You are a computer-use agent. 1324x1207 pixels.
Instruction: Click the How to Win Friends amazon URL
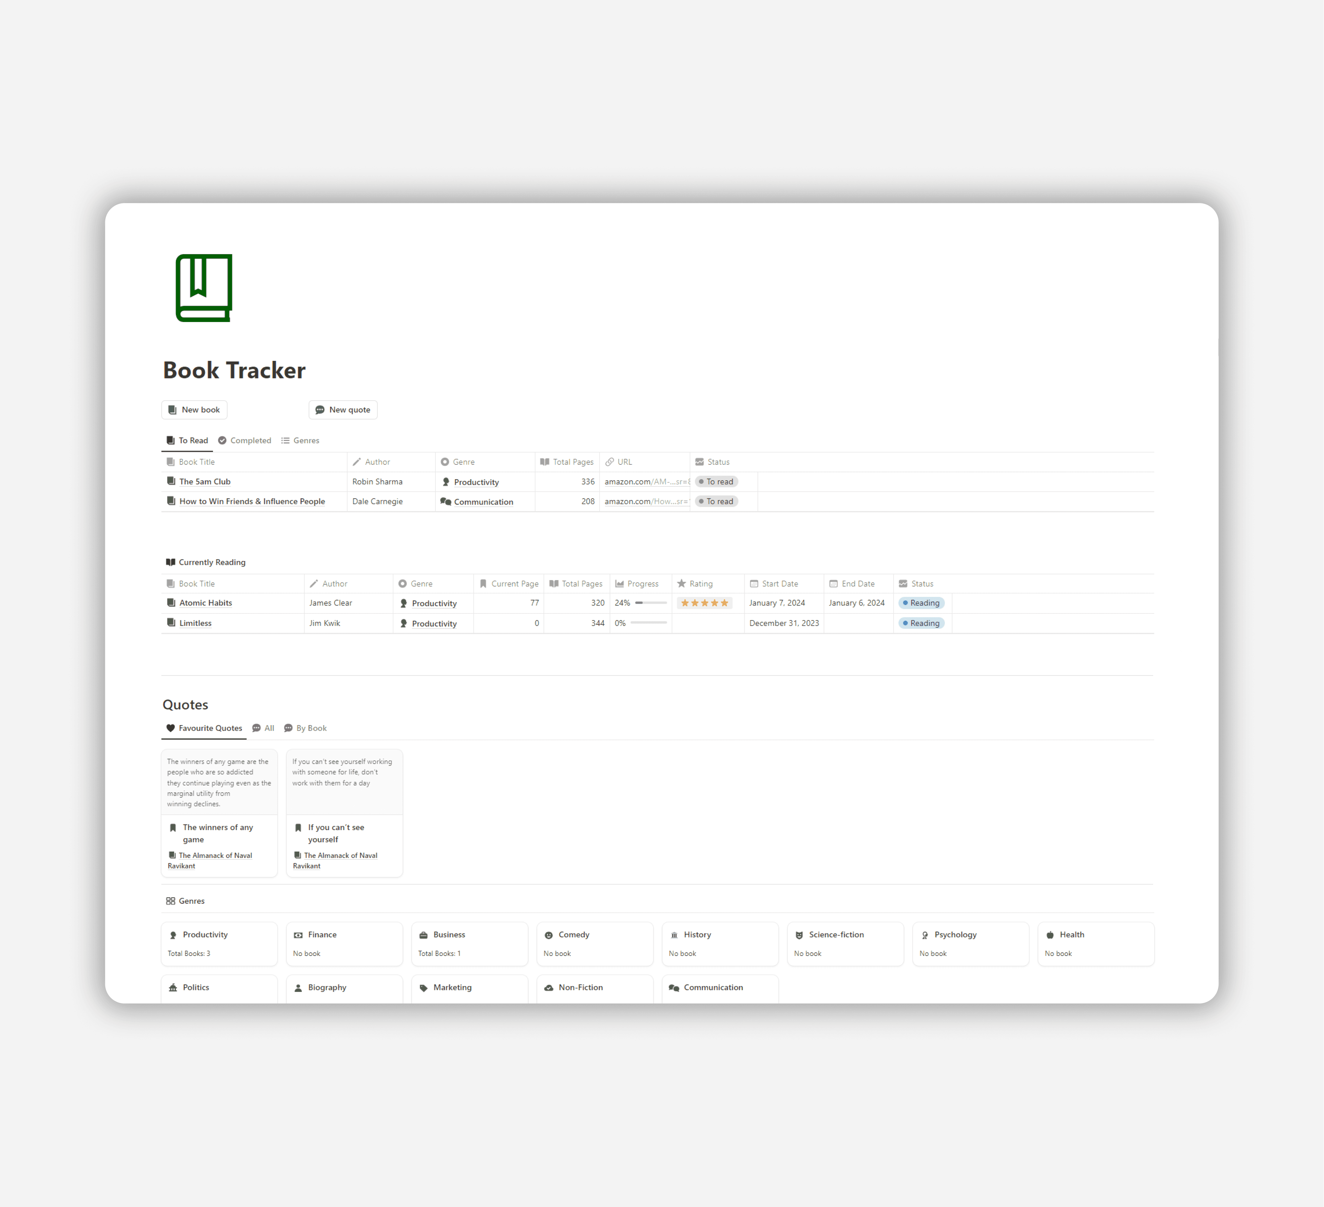(646, 501)
